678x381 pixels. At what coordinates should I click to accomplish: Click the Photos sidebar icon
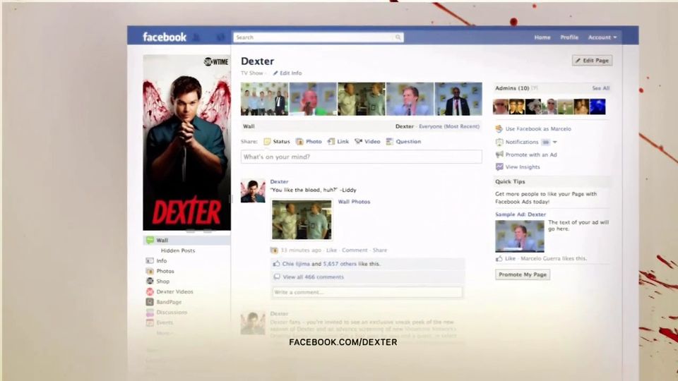(150, 271)
